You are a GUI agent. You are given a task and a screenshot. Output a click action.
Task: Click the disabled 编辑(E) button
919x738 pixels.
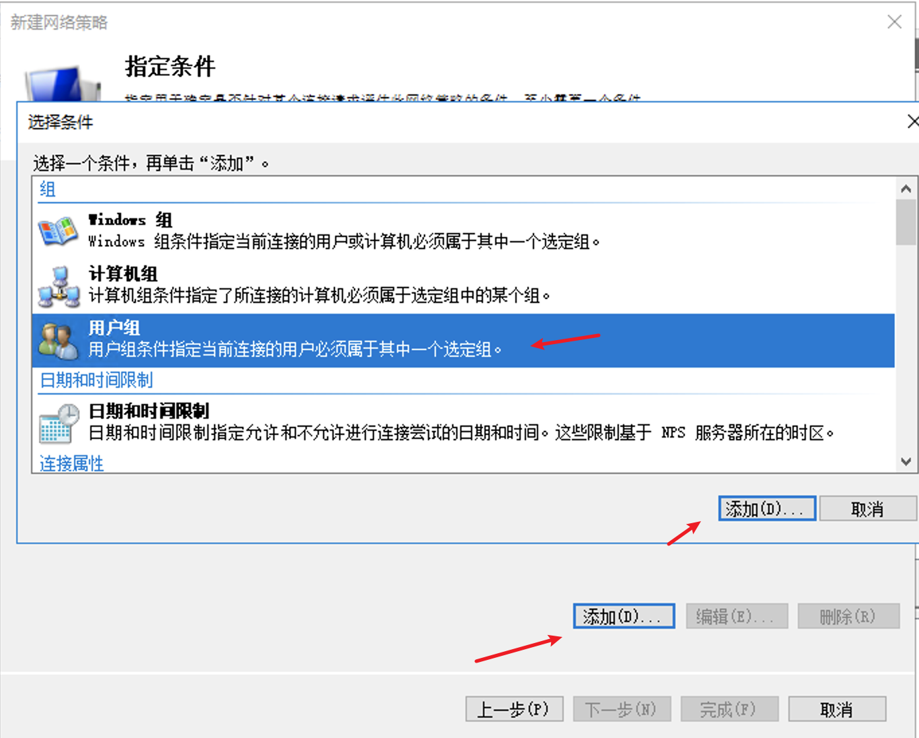[736, 615]
